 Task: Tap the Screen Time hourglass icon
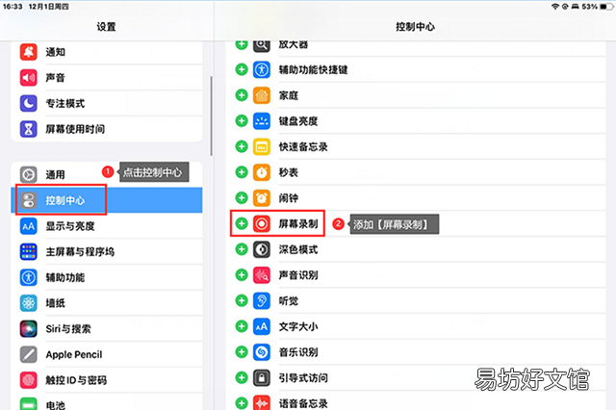pos(28,129)
